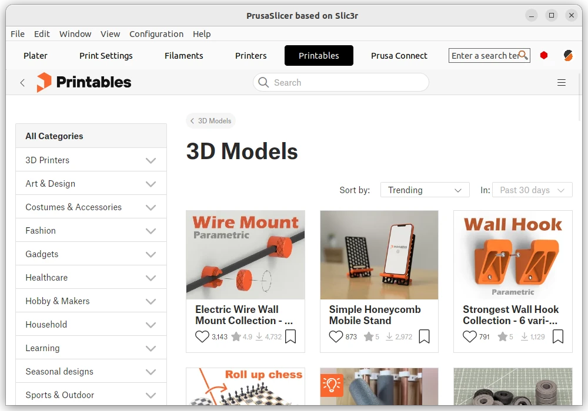Open the Roll up chess thumbnail
Image resolution: width=588 pixels, height=411 pixels.
click(246, 386)
